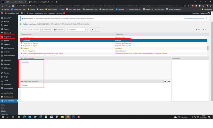Download the PO file
The width and height of the screenshot is (213, 128).
point(198,29)
